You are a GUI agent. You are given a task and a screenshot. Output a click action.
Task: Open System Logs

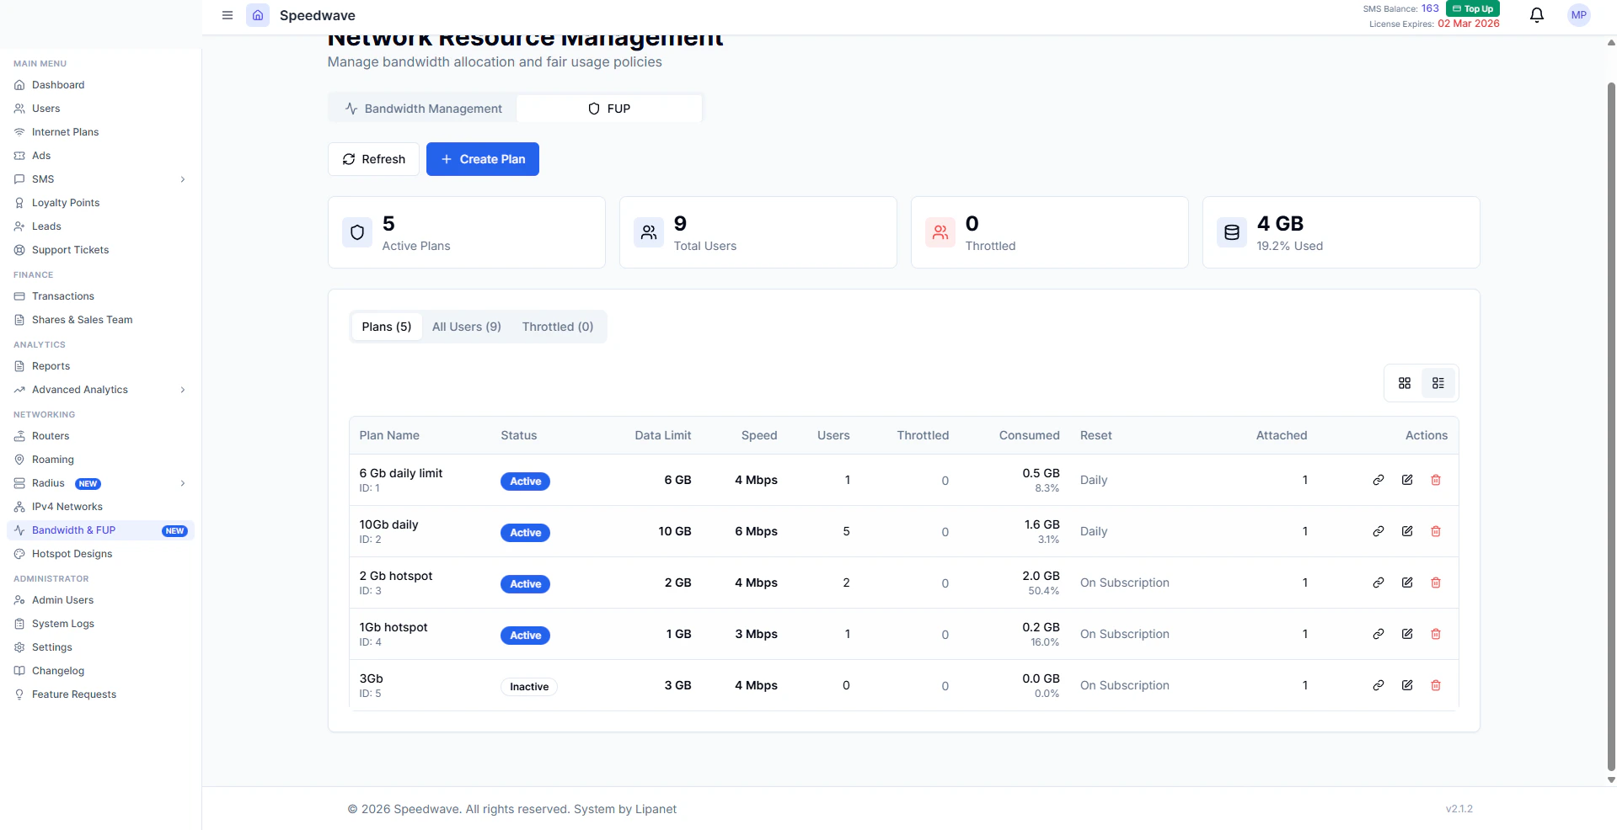(x=101, y=624)
